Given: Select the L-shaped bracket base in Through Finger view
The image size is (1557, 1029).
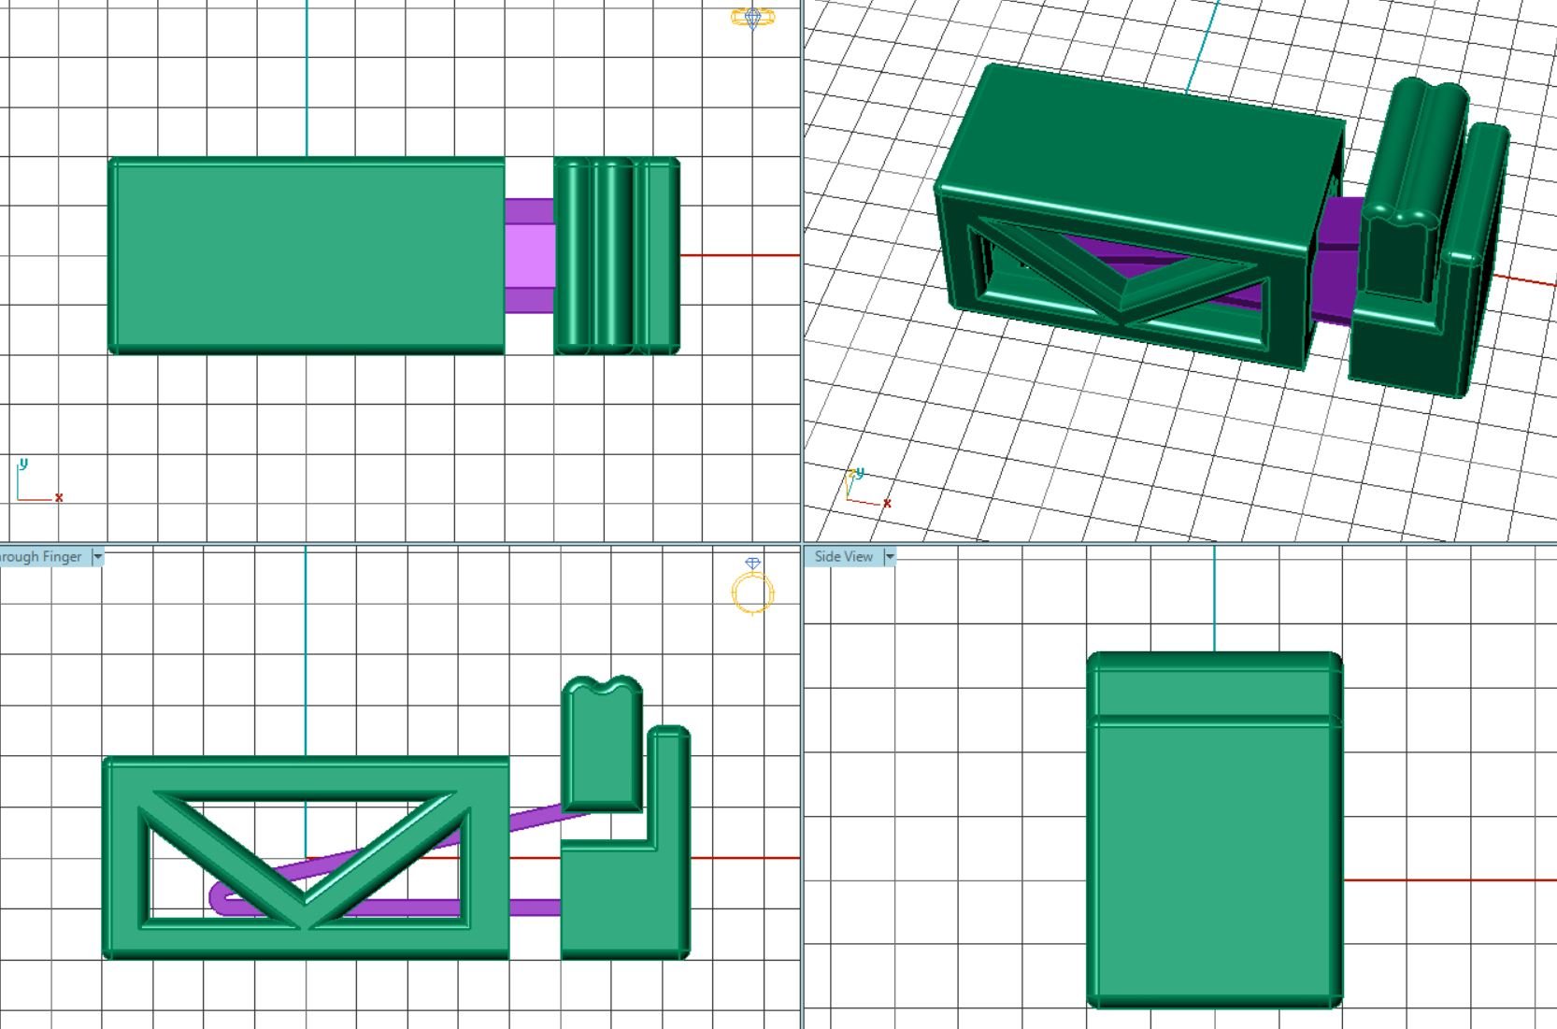Looking at the screenshot, I should 617,897.
